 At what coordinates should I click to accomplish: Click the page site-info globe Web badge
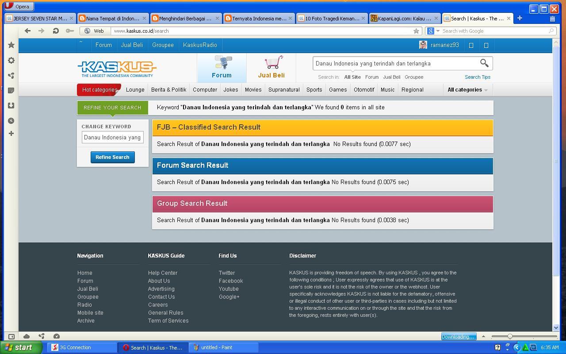point(94,31)
